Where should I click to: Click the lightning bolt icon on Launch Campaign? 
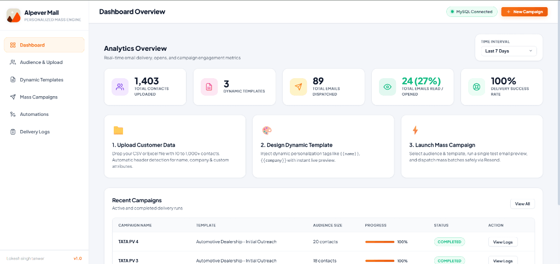(415, 130)
